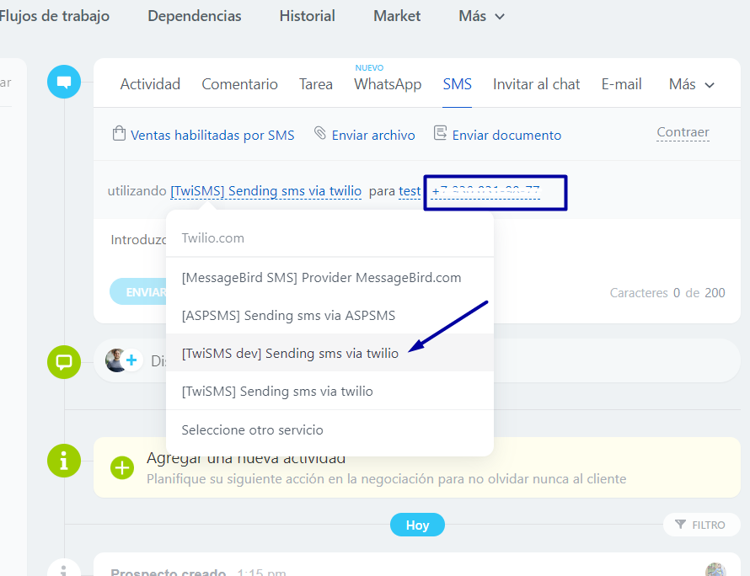
Task: Click the paperclip Enviar archivo icon
Action: click(320, 134)
